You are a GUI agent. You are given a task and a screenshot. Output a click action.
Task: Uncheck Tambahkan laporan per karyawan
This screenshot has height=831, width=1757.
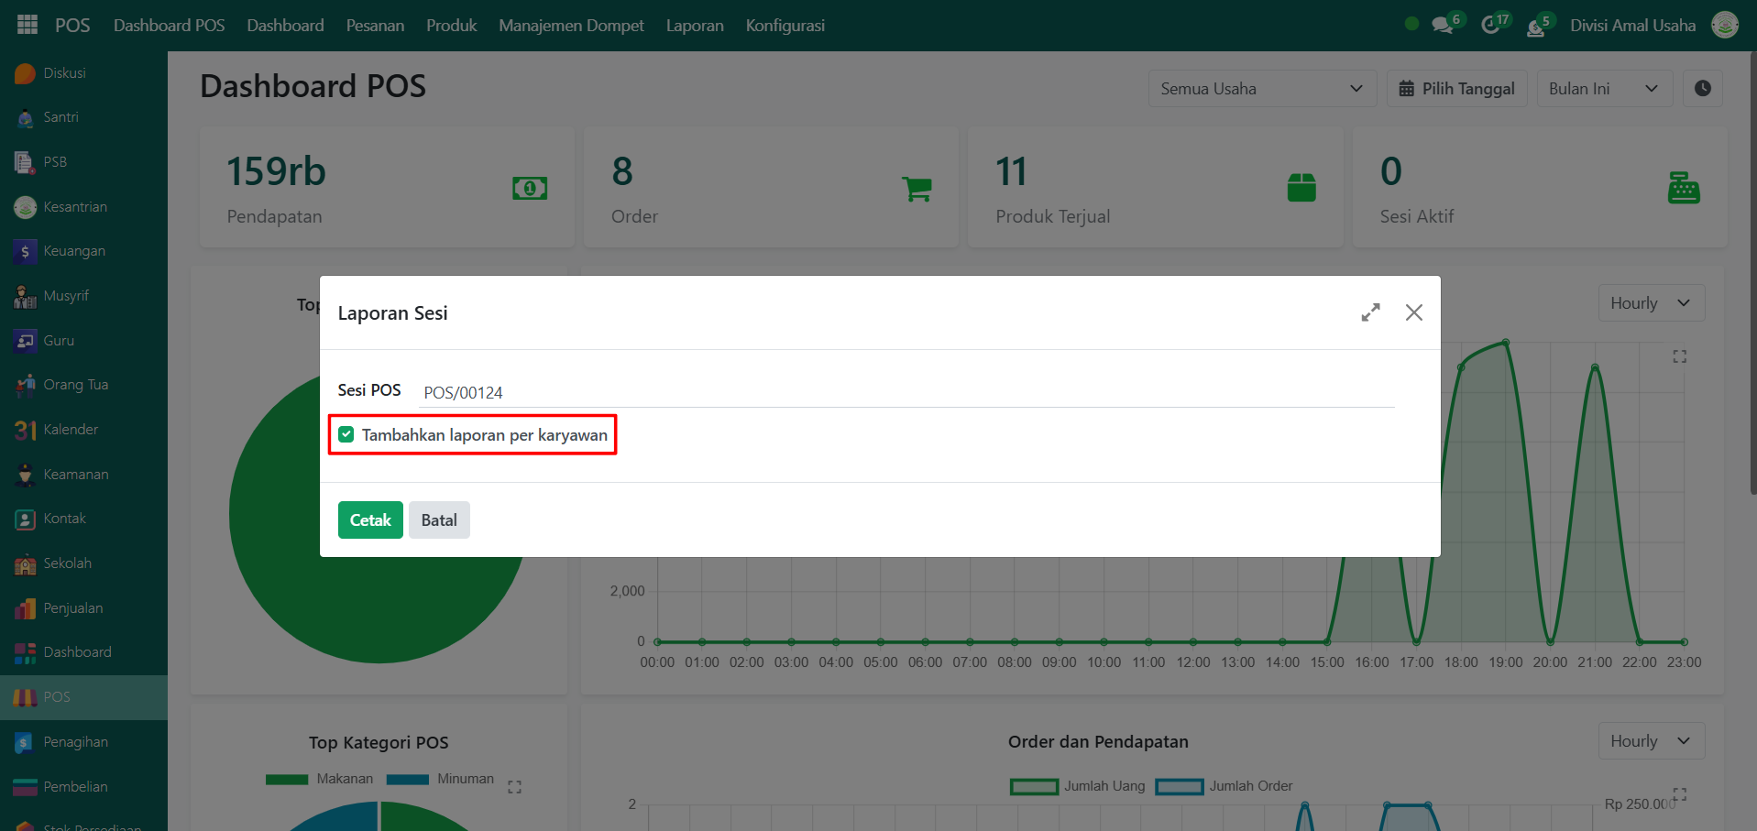coord(346,434)
